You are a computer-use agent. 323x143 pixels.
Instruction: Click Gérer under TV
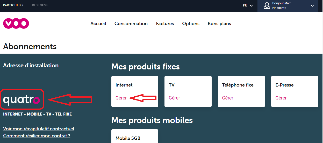coord(174,98)
